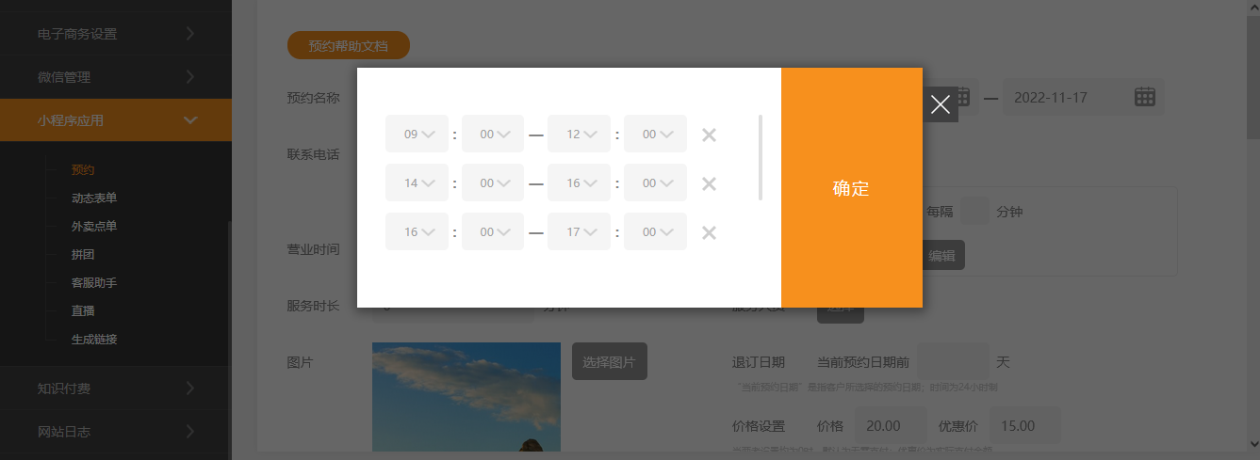Open end hour dropdown showing 17
Screen dimensions: 1260x460
point(580,232)
